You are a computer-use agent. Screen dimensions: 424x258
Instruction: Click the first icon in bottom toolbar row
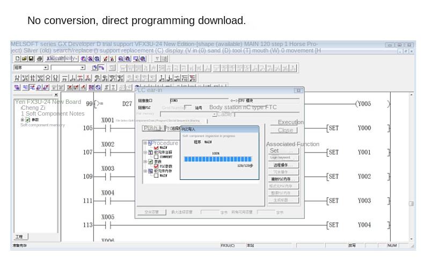(17, 87)
